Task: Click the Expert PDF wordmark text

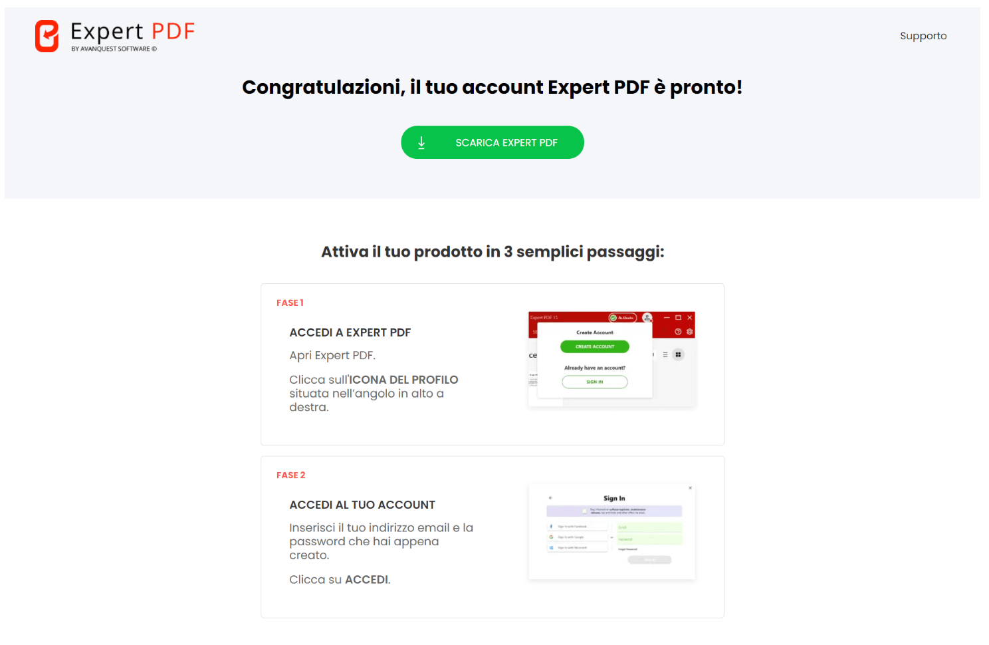Action: (133, 31)
